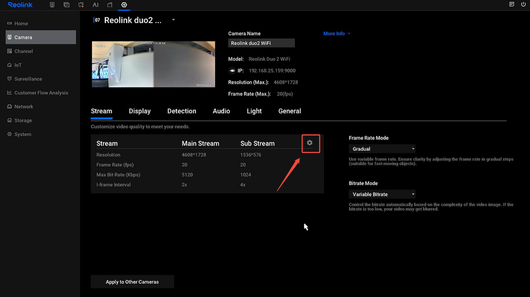This screenshot has width=530, height=297.
Task: Open the Frame Rate Mode dropdown showing Gradual
Action: pyautogui.click(x=382, y=149)
